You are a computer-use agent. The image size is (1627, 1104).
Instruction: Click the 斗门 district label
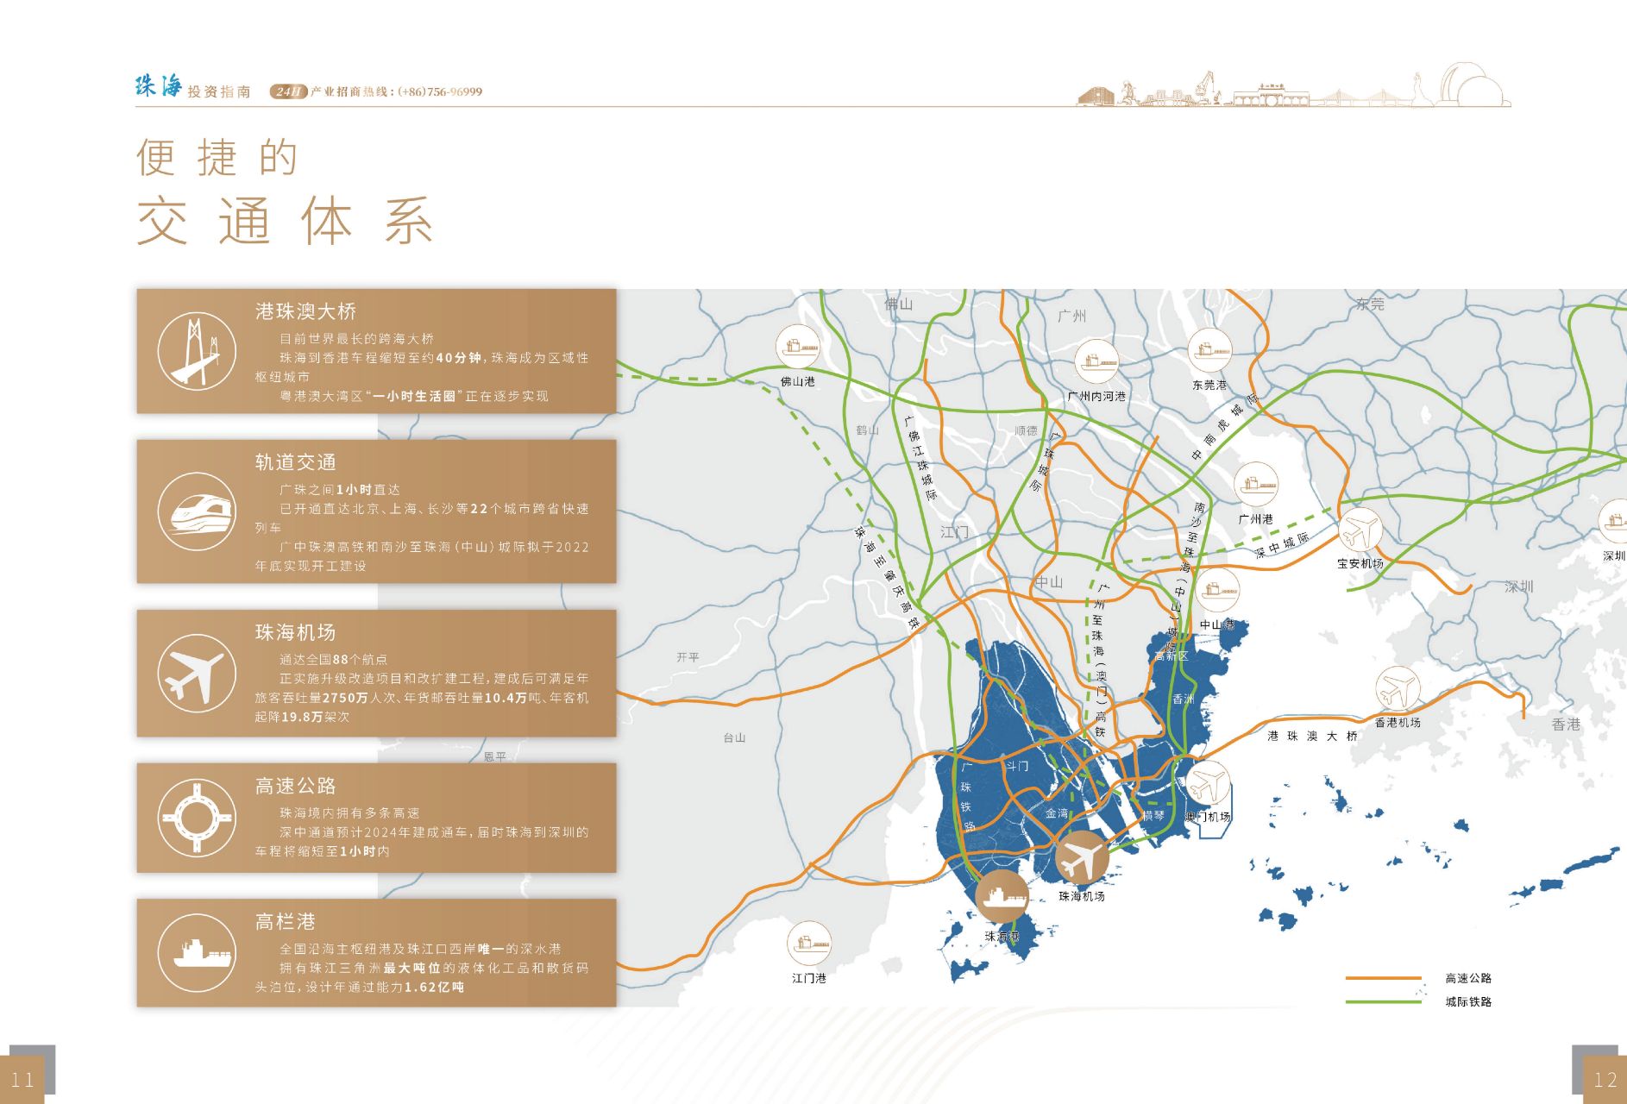(x=1016, y=766)
